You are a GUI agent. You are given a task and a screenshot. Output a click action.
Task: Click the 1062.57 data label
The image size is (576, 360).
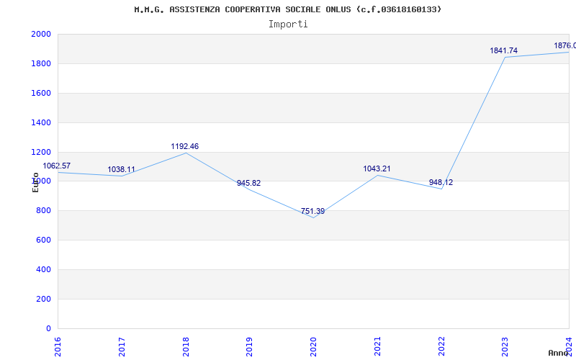pyautogui.click(x=57, y=166)
